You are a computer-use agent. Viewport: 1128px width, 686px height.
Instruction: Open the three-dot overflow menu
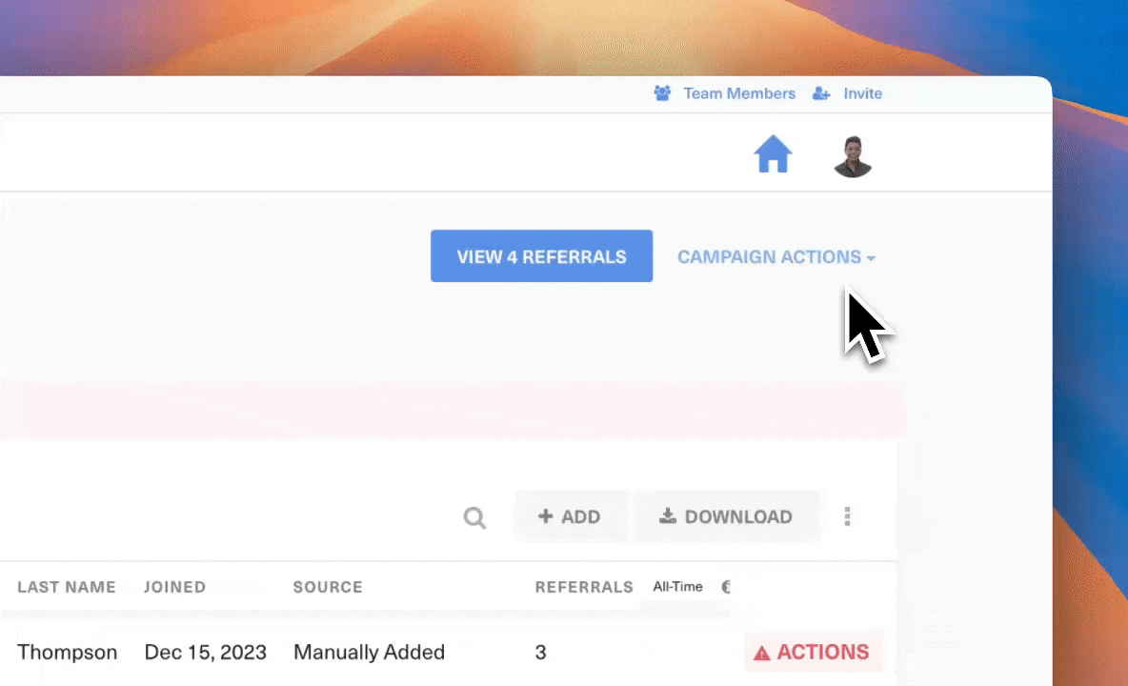coord(847,516)
